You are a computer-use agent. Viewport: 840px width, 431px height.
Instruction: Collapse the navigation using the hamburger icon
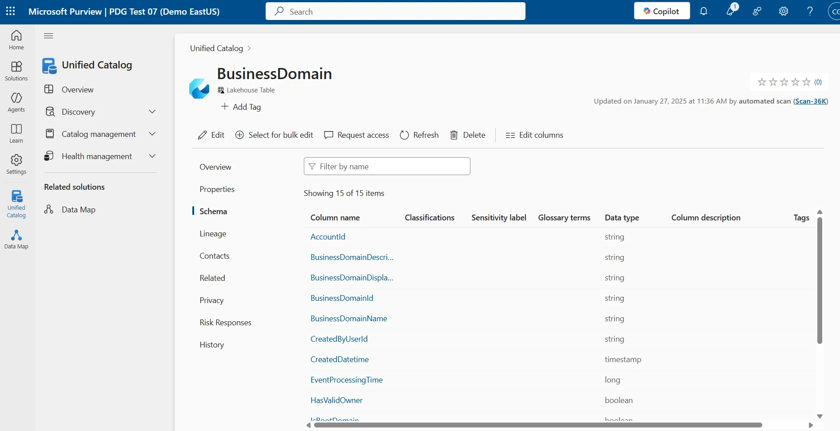pos(48,36)
